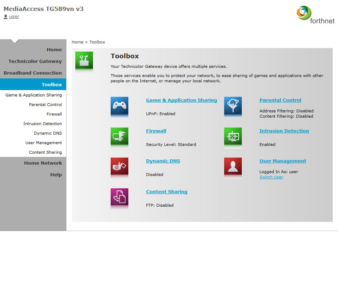Click the 'Toolbox' page heading
This screenshot has height=283, width=338.
pos(125,56)
